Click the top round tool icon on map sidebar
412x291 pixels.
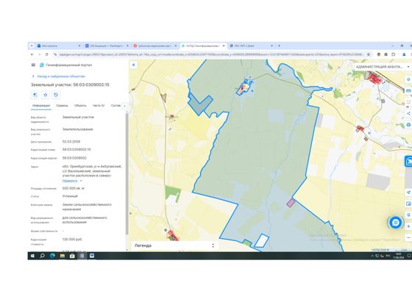408,79
